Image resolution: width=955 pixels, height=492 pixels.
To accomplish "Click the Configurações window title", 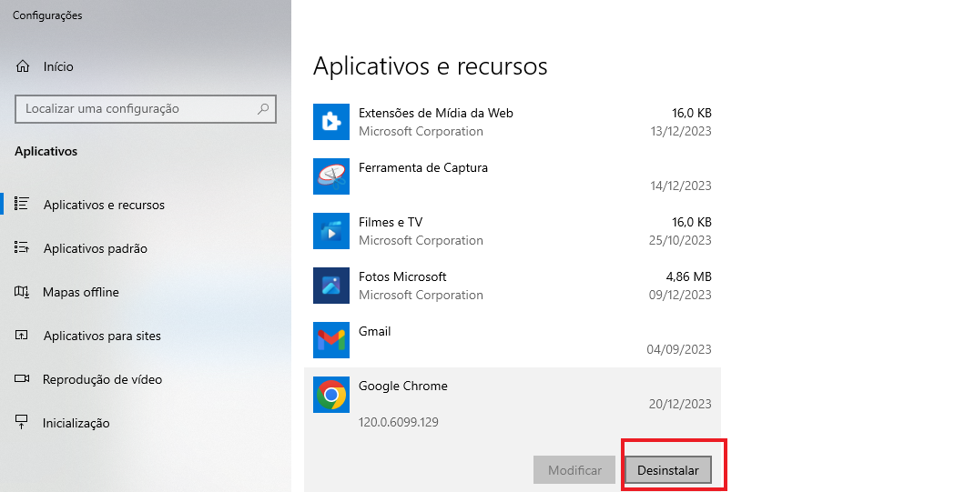I will pos(47,15).
